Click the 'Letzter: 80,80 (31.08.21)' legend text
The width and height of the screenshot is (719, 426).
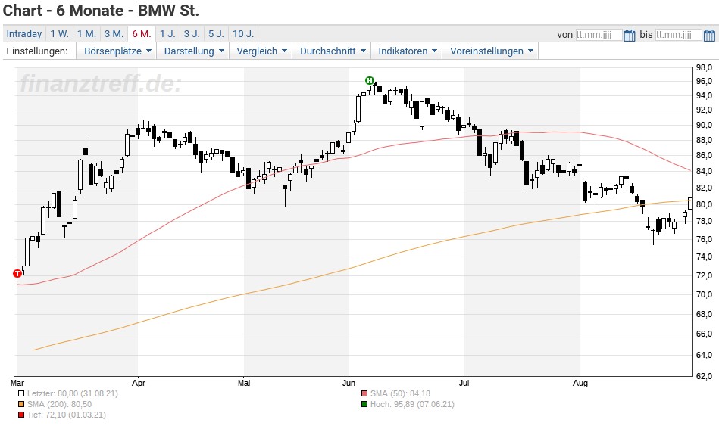(x=73, y=393)
